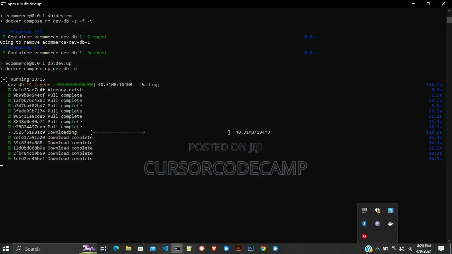452x254 pixels.
Task: Click layer hash e28824497eab
Action: (29, 127)
